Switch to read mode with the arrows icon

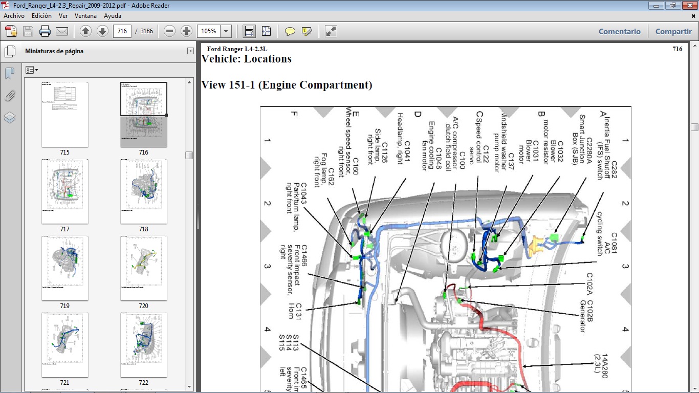tap(331, 31)
